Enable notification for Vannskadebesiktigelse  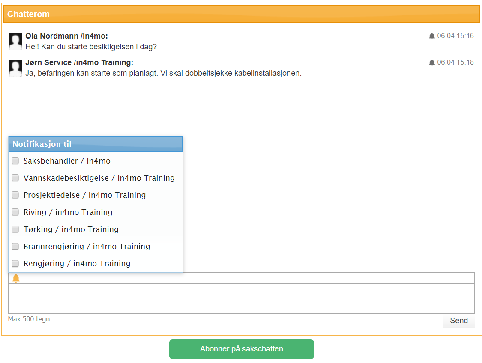pyautogui.click(x=15, y=178)
